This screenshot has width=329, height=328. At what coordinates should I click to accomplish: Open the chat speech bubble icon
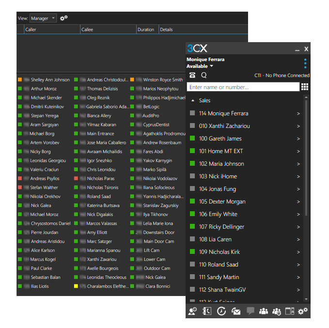251,312
